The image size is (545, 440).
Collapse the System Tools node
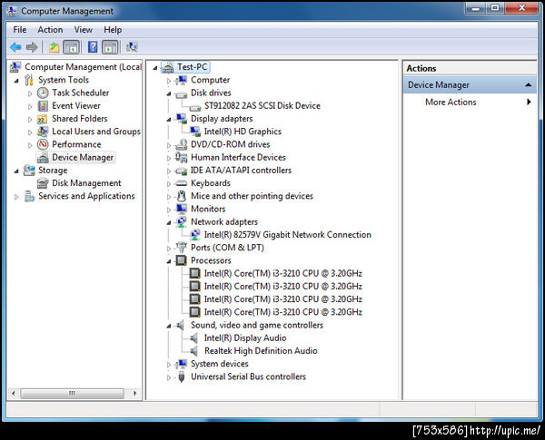click(x=16, y=81)
